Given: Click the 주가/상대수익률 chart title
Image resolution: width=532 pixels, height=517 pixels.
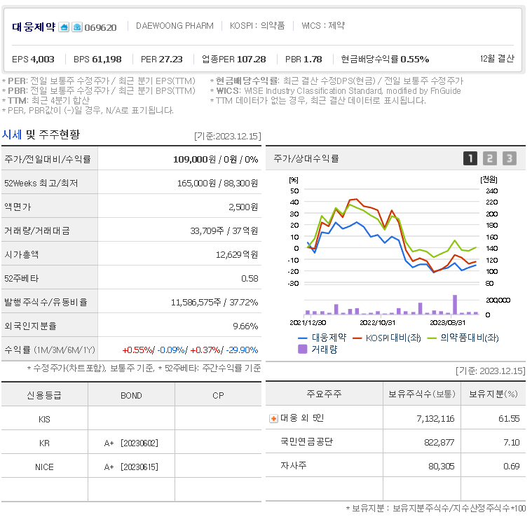Looking at the screenshot, I should (x=306, y=158).
